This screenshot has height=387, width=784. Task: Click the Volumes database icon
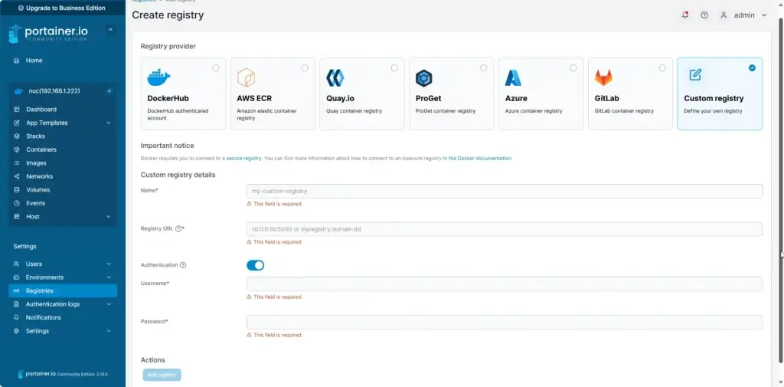click(17, 190)
